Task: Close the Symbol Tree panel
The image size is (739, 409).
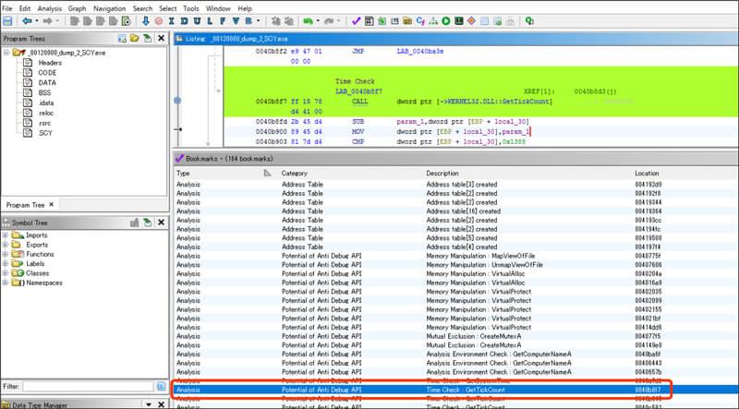Action: point(161,223)
